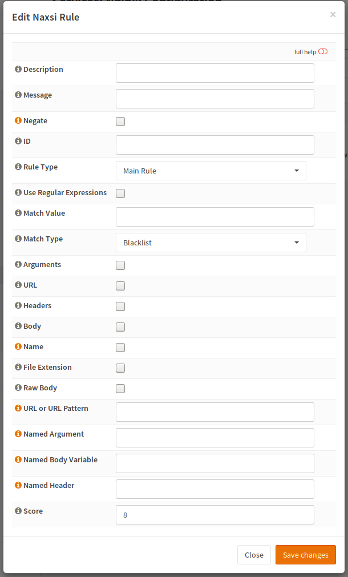This screenshot has width=348, height=577.
Task: Click the info icon beside Description
Action: coord(18,70)
